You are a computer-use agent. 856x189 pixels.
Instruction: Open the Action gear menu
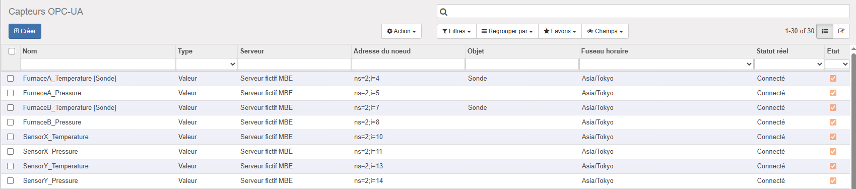(401, 31)
